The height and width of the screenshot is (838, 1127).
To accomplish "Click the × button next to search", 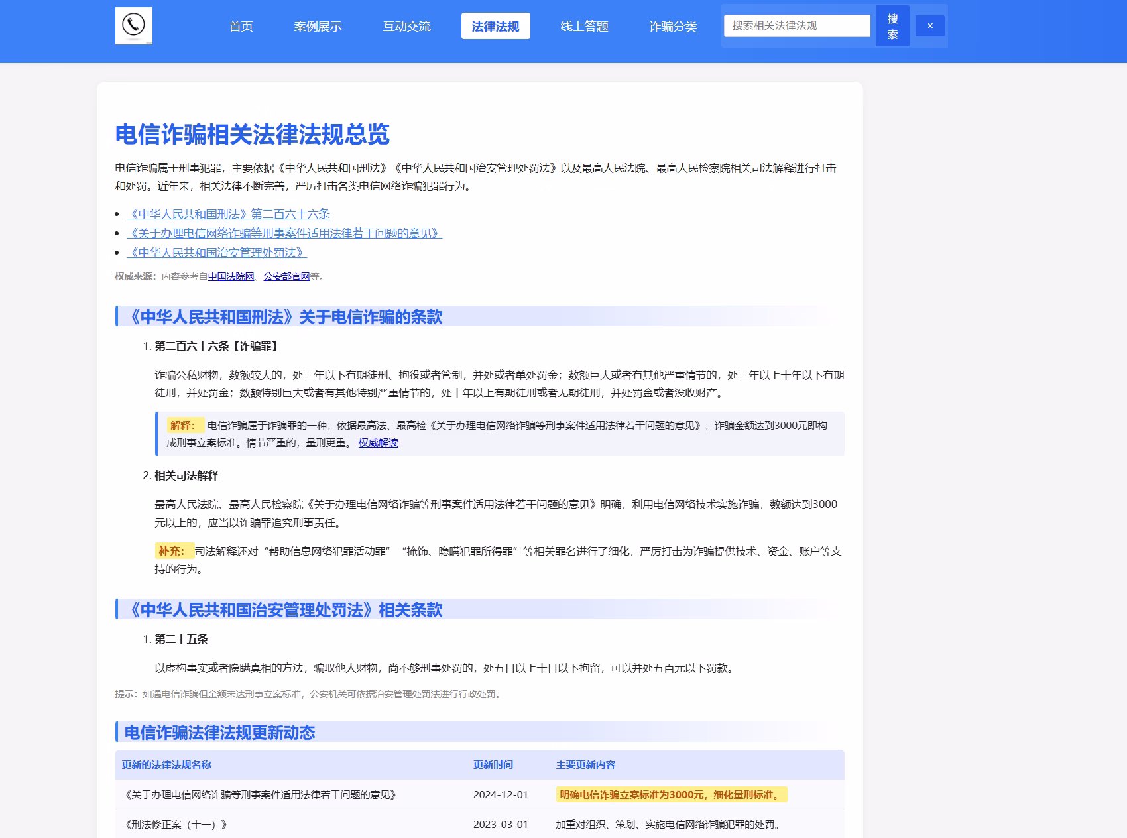I will (931, 25).
